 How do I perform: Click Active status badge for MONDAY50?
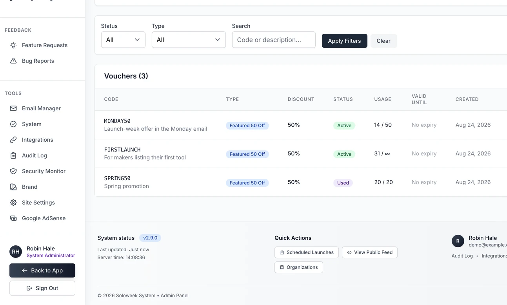(x=344, y=126)
